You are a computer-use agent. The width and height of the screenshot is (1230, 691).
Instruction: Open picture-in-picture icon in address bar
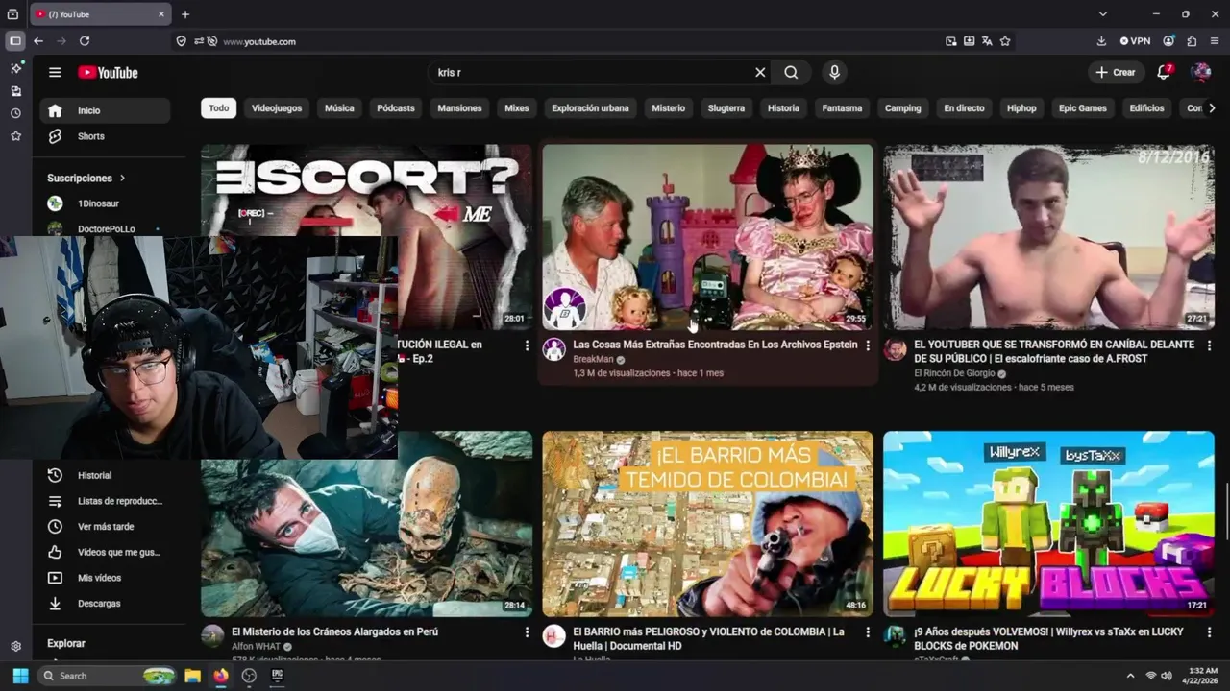[950, 41]
